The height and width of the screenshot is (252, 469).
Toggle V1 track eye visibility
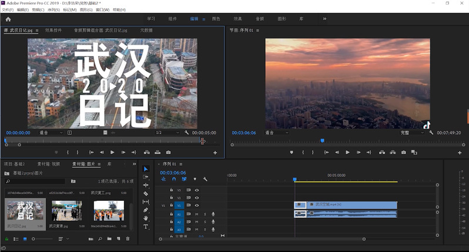click(x=197, y=206)
